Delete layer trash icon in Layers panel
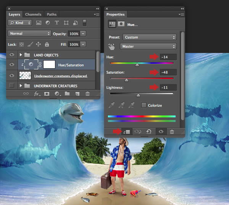This screenshot has width=229, height=205. pos(87,93)
